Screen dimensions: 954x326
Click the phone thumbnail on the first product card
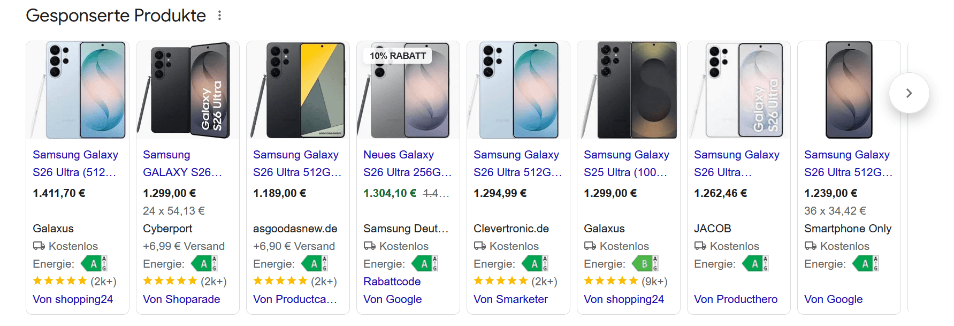pyautogui.click(x=77, y=90)
